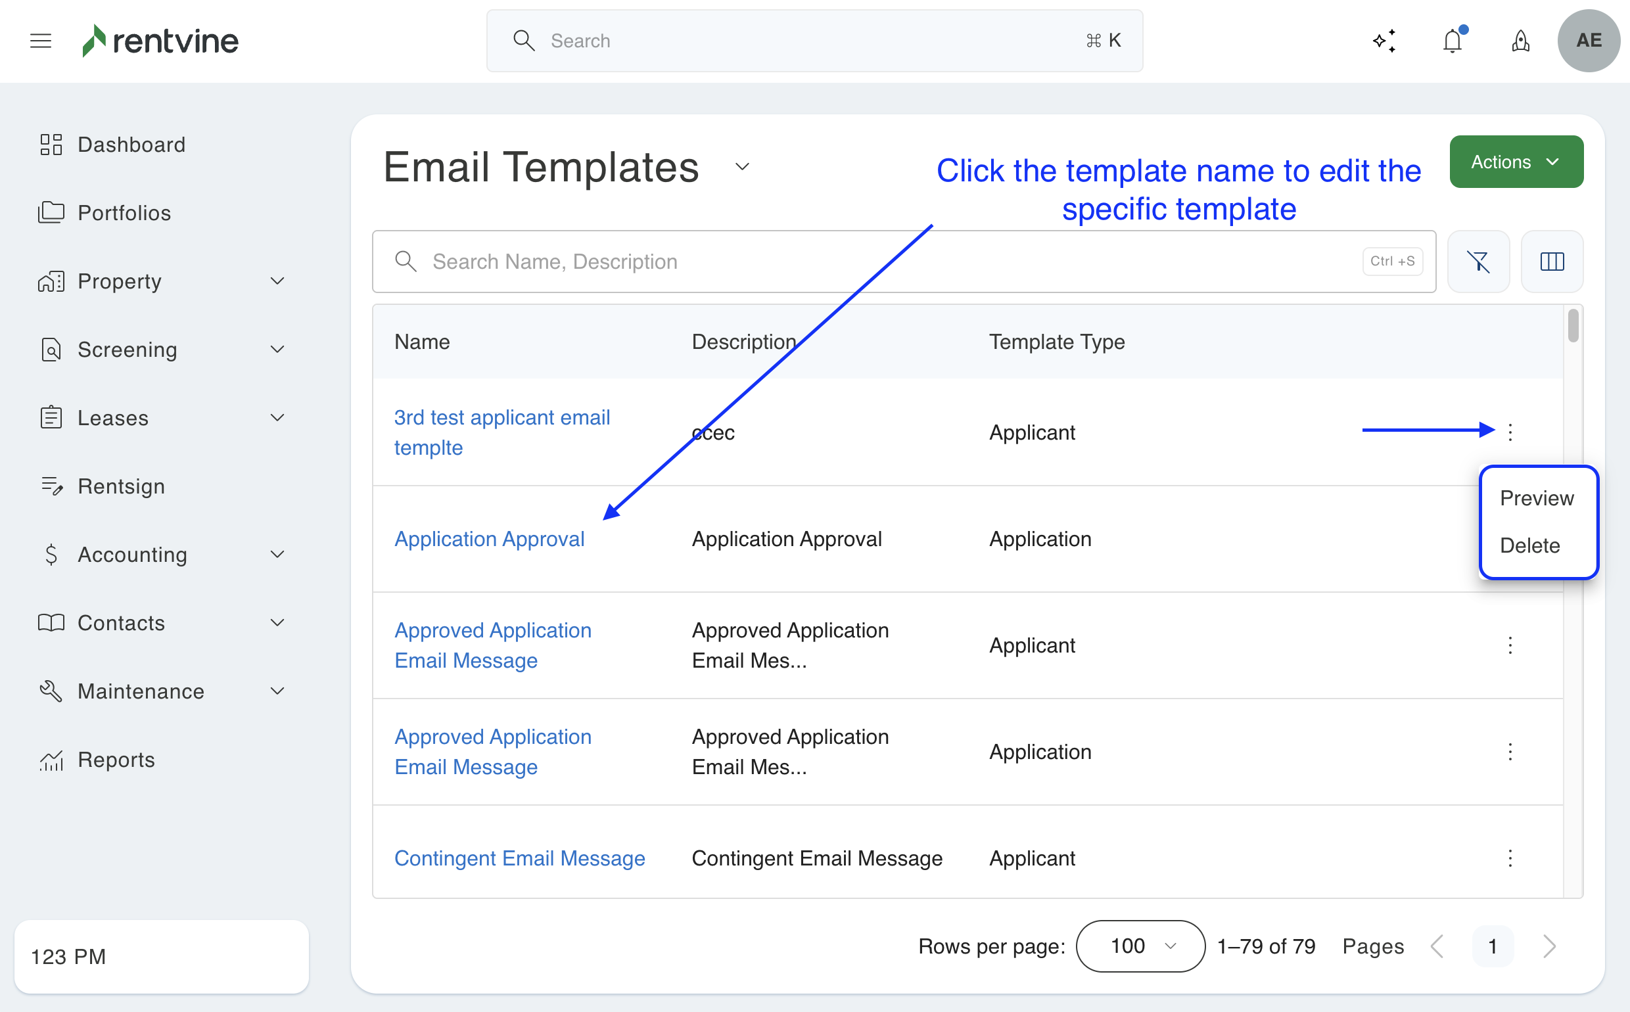This screenshot has height=1012, width=1630.
Task: Open row menu for Contingent Email Message
Action: pos(1510,858)
